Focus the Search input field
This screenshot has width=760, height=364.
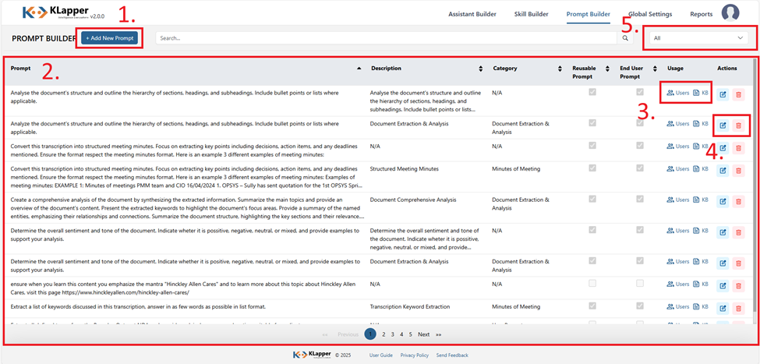point(387,38)
